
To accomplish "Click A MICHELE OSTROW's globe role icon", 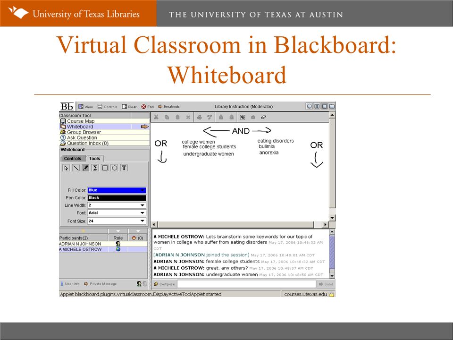I will 118,249.
